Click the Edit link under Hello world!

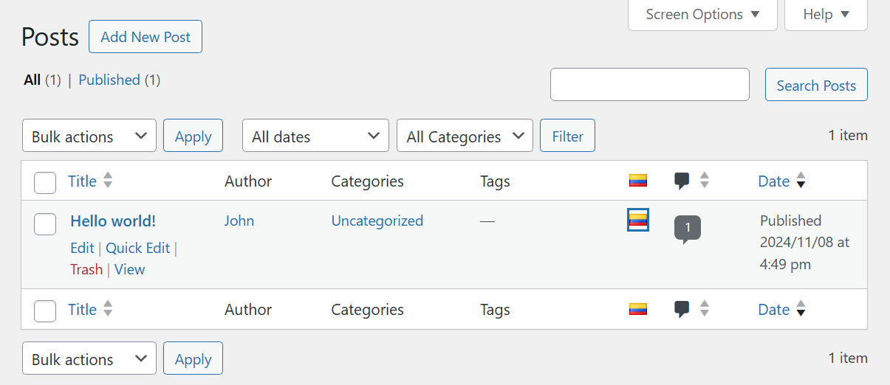82,248
